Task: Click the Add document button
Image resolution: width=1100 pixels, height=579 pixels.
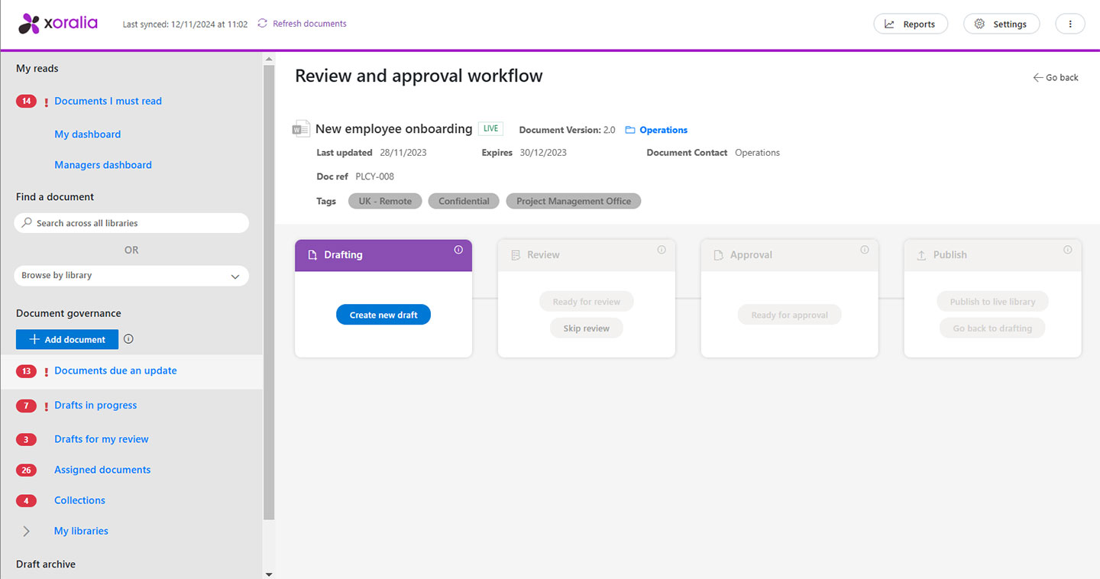Action: (67, 339)
